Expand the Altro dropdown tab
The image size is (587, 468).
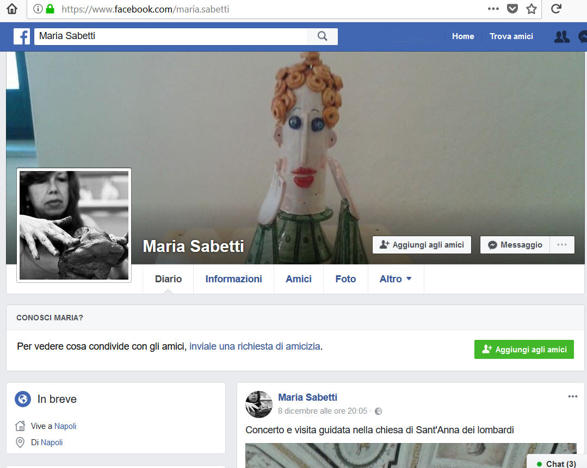[x=396, y=279]
